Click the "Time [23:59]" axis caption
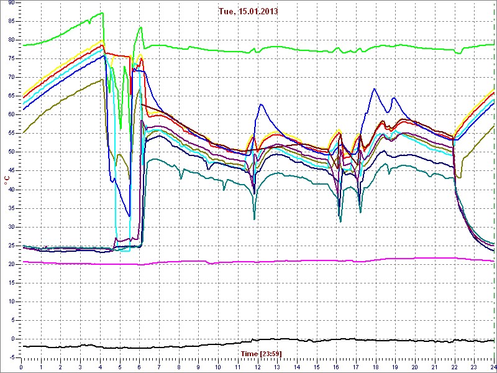Viewport: 497px width, 373px height. tap(261, 353)
